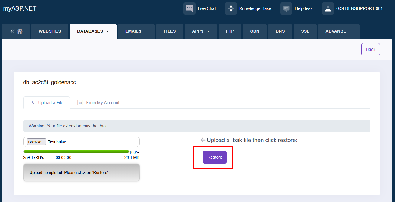Click the myASP.NET logo text

[x=20, y=8]
